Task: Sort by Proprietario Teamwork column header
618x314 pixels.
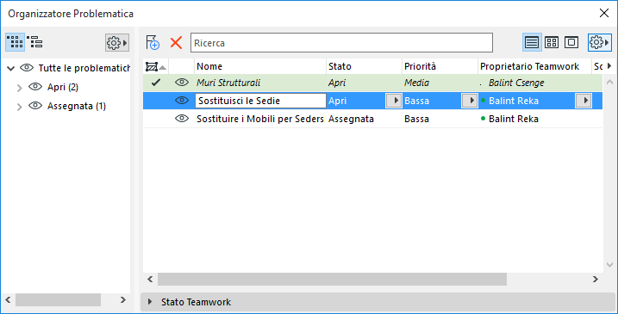Action: click(x=534, y=66)
